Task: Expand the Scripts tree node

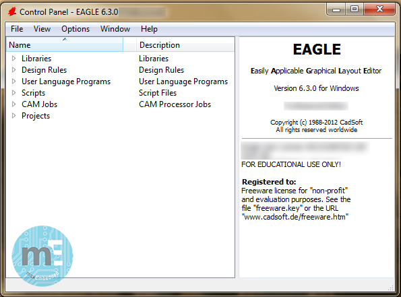Action: pos(13,93)
